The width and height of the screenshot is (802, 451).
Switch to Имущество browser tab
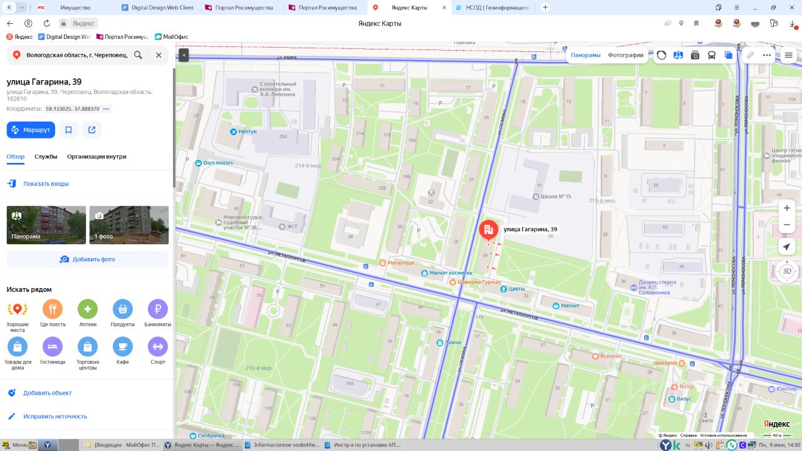74,8
